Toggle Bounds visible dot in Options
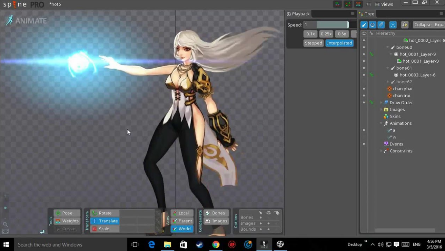The height and width of the screenshot is (251, 445). click(x=268, y=229)
